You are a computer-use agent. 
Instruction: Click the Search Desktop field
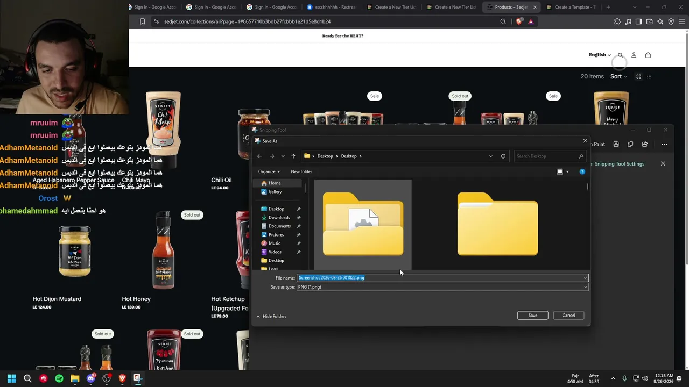[550, 156]
